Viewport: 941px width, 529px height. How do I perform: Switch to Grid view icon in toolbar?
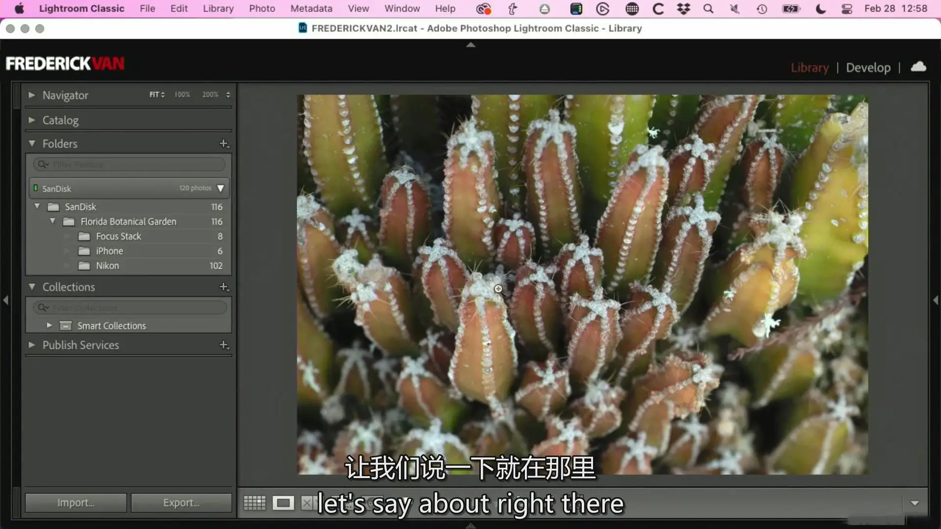click(x=254, y=503)
